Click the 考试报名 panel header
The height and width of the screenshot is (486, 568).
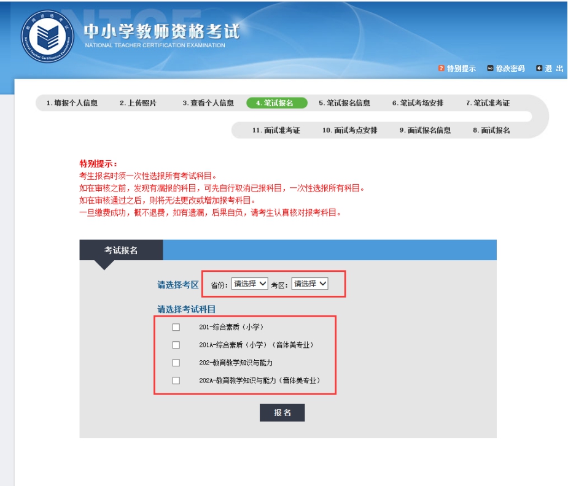pos(121,250)
